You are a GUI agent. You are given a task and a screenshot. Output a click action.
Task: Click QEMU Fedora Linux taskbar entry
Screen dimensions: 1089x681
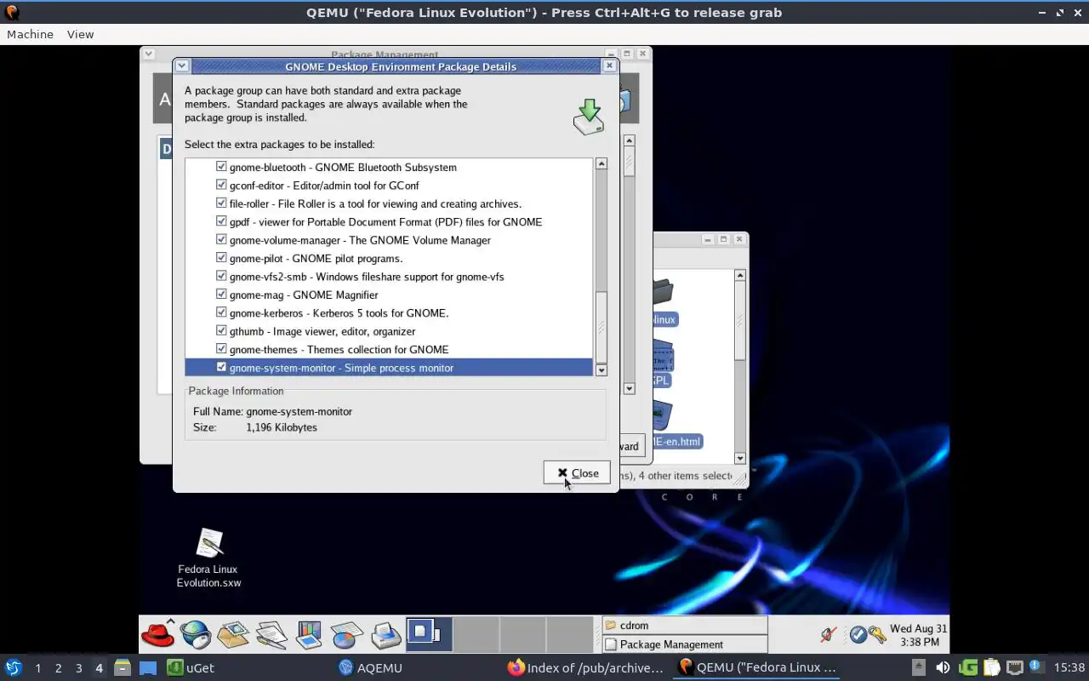757,667
